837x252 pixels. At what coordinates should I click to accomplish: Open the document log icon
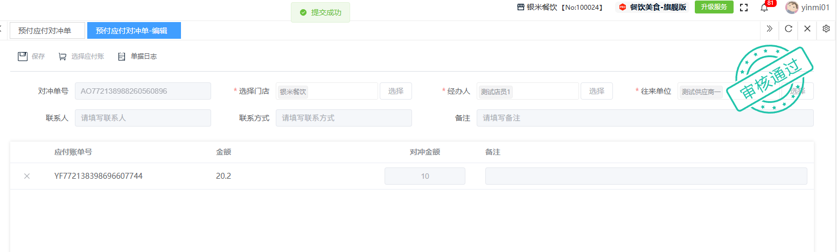[x=122, y=57]
